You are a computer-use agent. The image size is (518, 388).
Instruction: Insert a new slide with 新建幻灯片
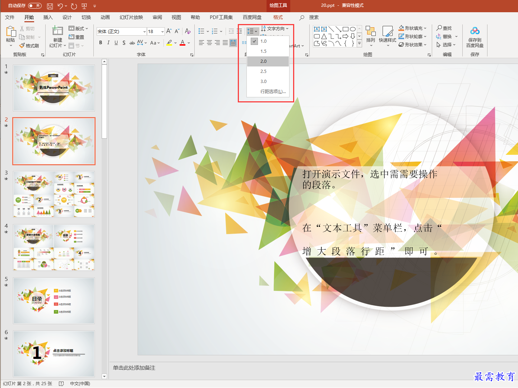pos(57,37)
